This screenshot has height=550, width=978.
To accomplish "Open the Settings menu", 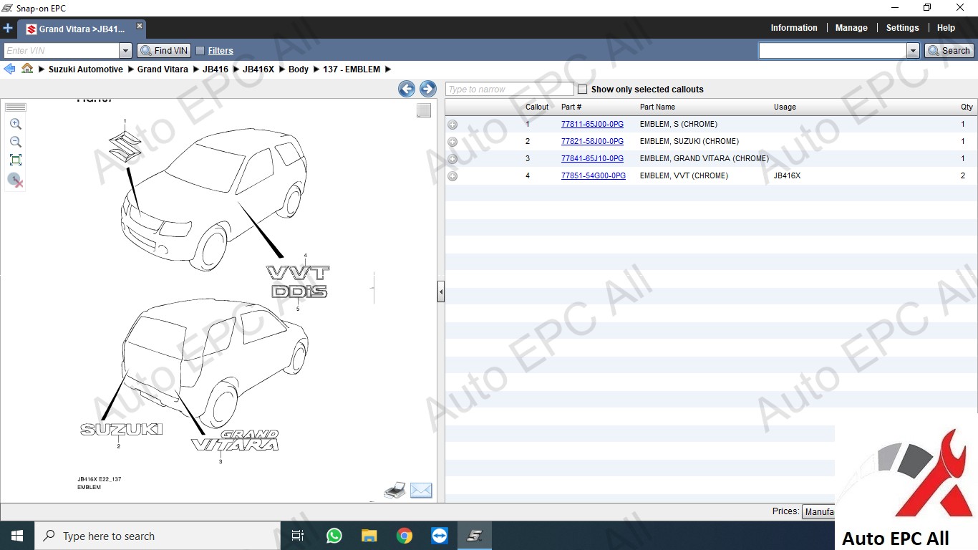I will coord(902,28).
